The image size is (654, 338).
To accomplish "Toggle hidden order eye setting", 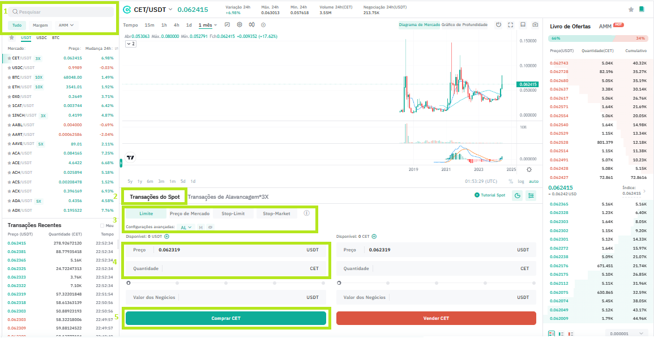I will [x=210, y=228].
